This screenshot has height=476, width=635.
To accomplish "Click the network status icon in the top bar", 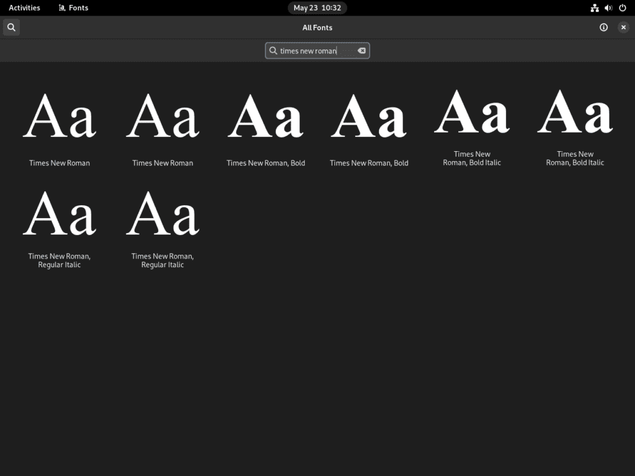I will [x=594, y=8].
